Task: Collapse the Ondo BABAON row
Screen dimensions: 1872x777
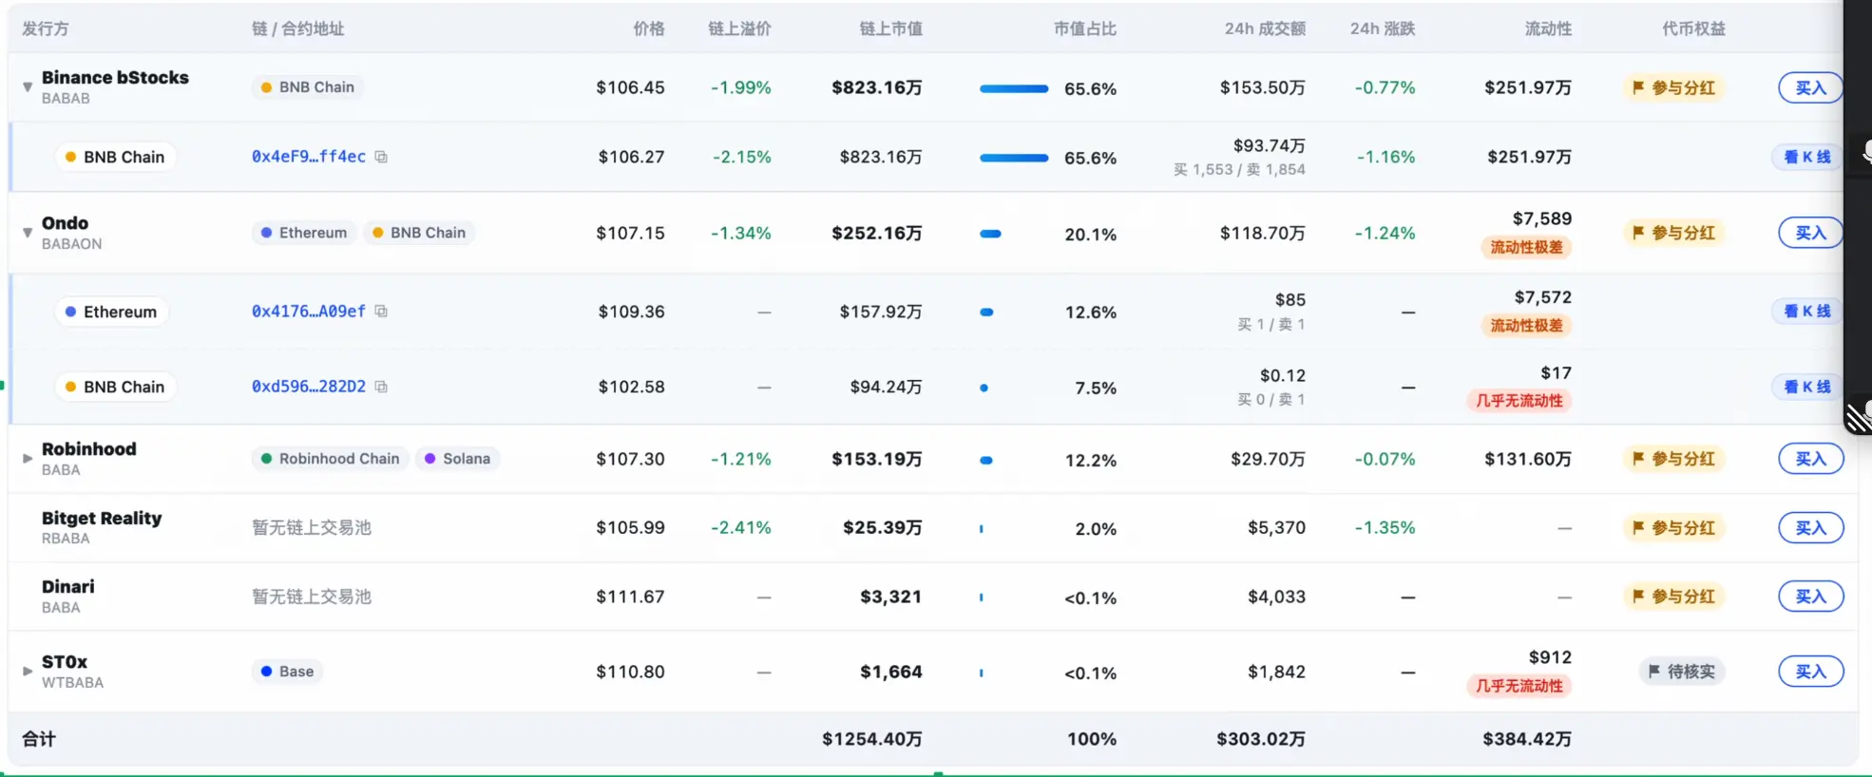Action: 28,233
